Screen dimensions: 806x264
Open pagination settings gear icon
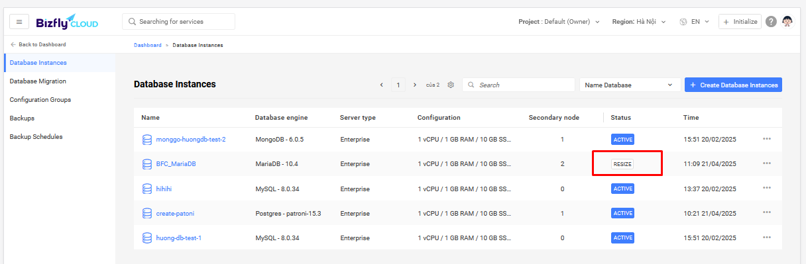click(x=451, y=85)
